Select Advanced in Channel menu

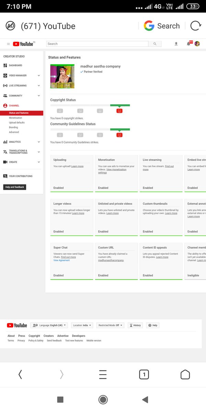pos(14,132)
